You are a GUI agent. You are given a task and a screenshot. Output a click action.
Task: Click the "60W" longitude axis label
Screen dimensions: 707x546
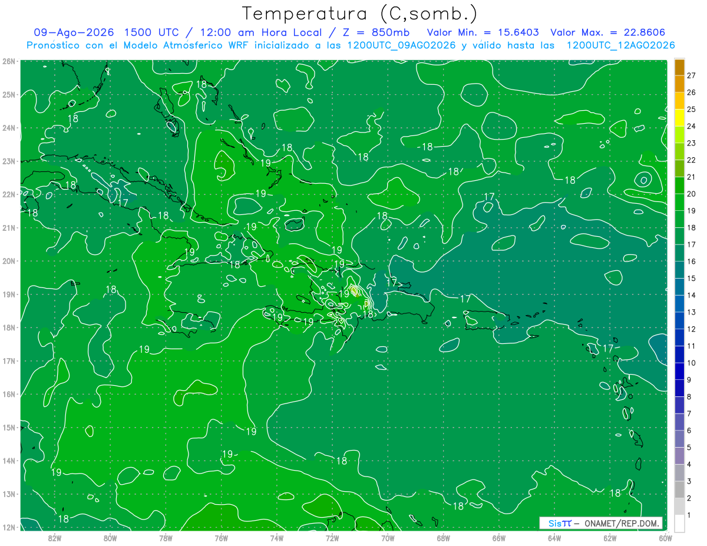click(665, 537)
